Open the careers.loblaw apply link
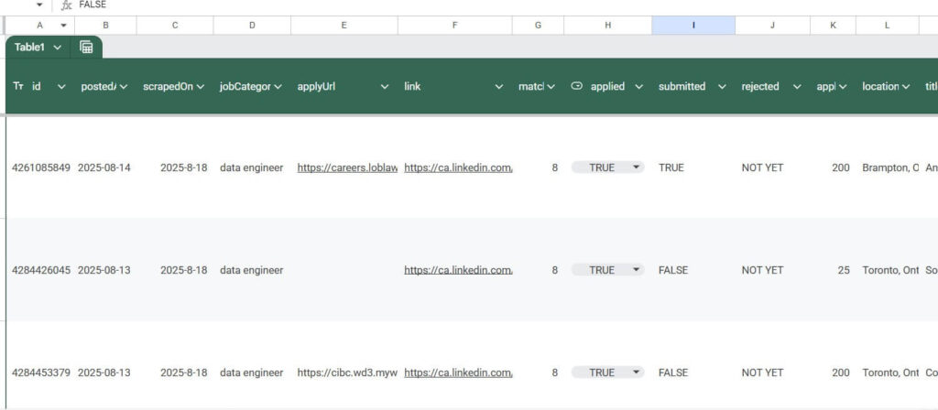Screen dimensions: 938x410 coord(346,167)
